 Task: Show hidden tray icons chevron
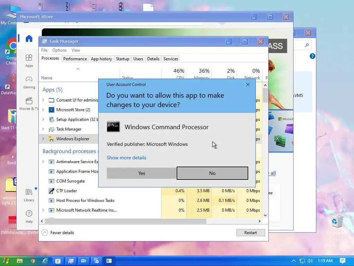click(x=294, y=261)
